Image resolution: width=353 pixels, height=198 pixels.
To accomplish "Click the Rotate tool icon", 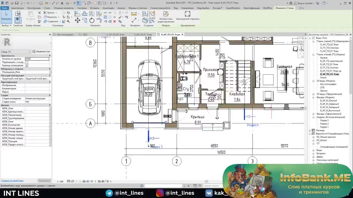I will [92, 21].
